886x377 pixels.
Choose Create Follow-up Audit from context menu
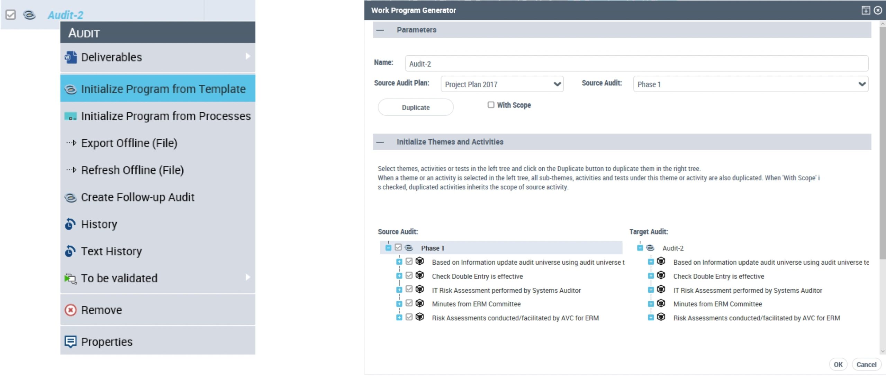(x=137, y=197)
